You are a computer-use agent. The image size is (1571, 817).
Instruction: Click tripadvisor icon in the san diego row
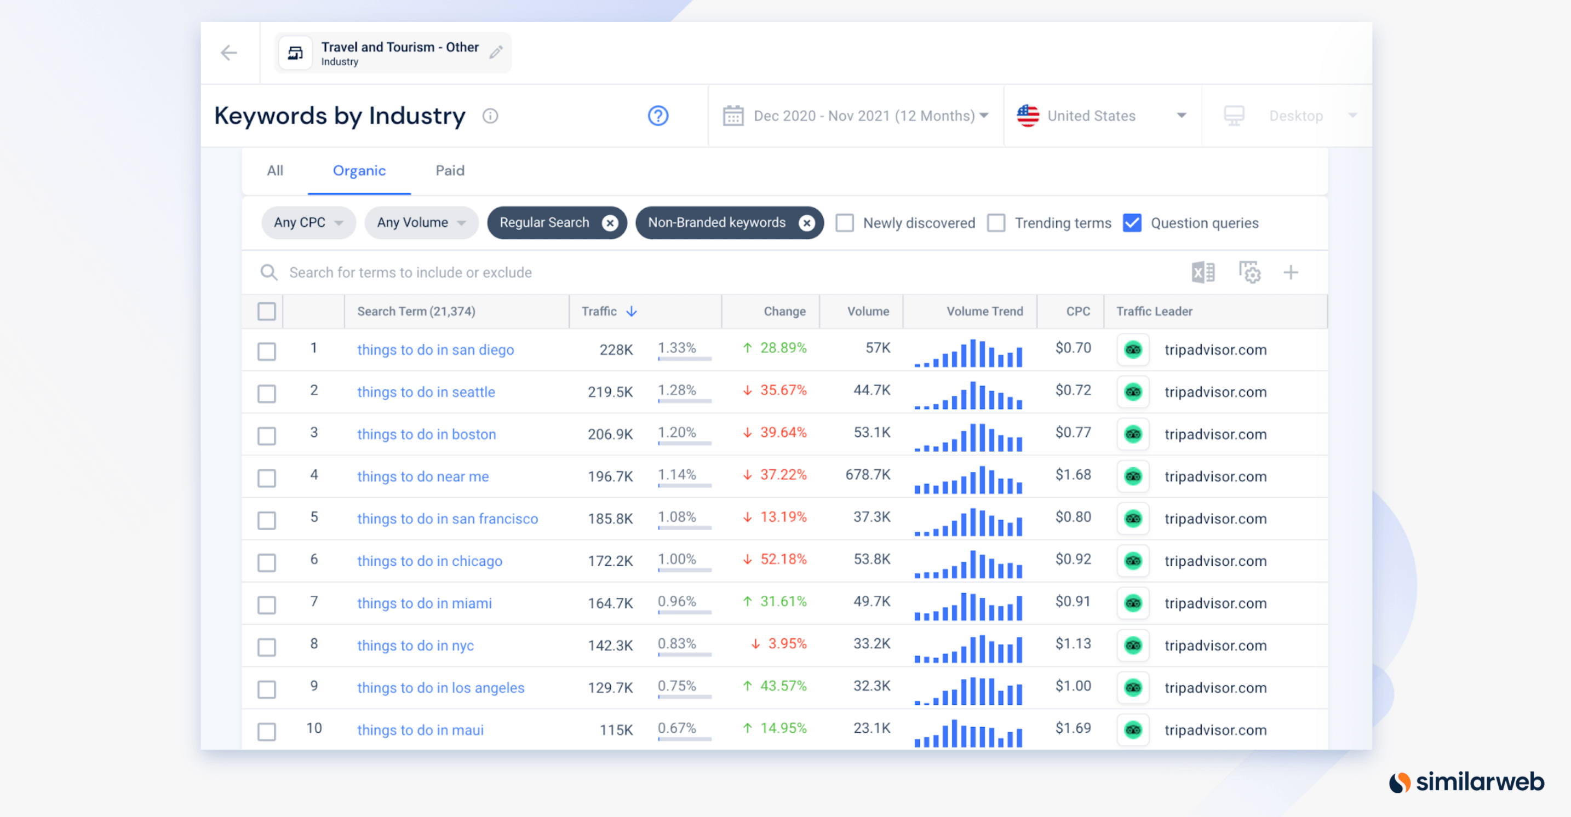point(1133,350)
